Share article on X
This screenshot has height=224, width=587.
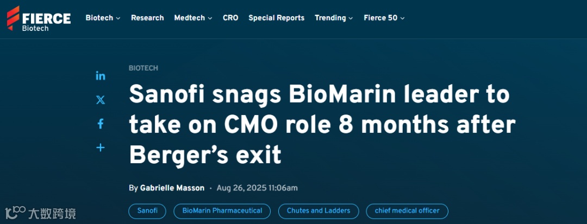point(101,100)
